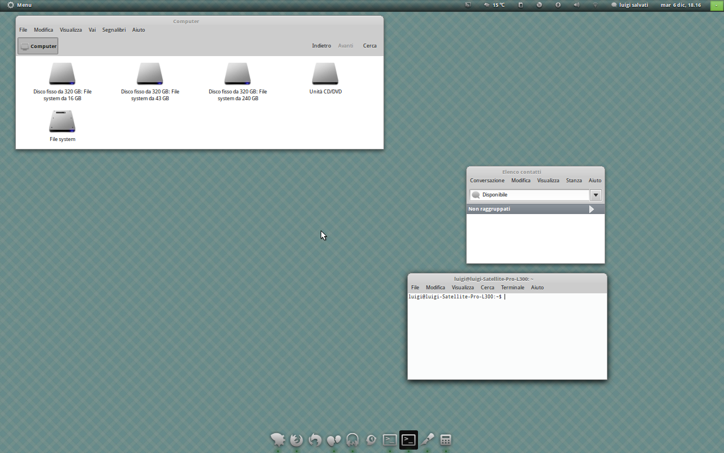Viewport: 724px width, 453px height.
Task: Open Modifica menu in terminal window
Action: point(436,288)
